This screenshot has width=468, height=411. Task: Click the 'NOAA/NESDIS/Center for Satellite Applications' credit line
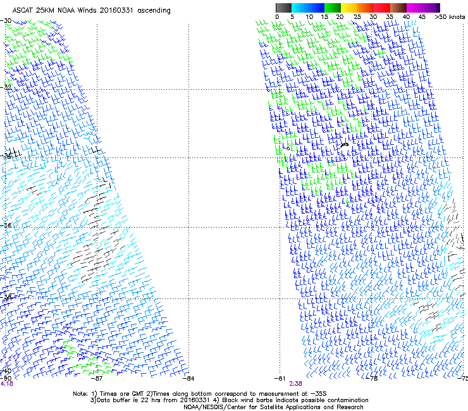point(273,407)
